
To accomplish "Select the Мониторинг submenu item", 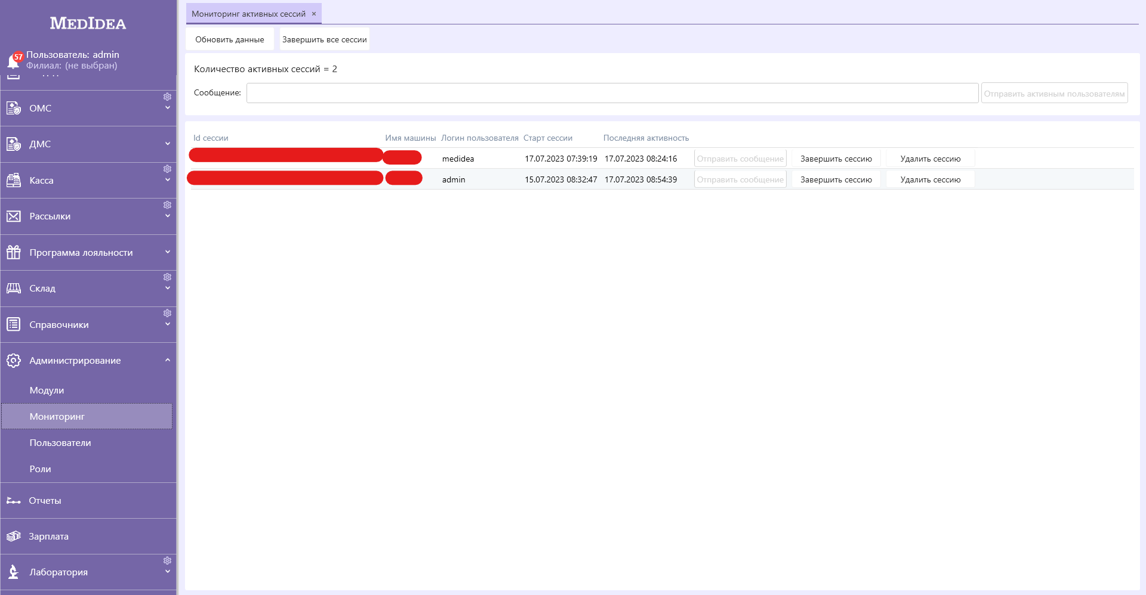I will (87, 416).
